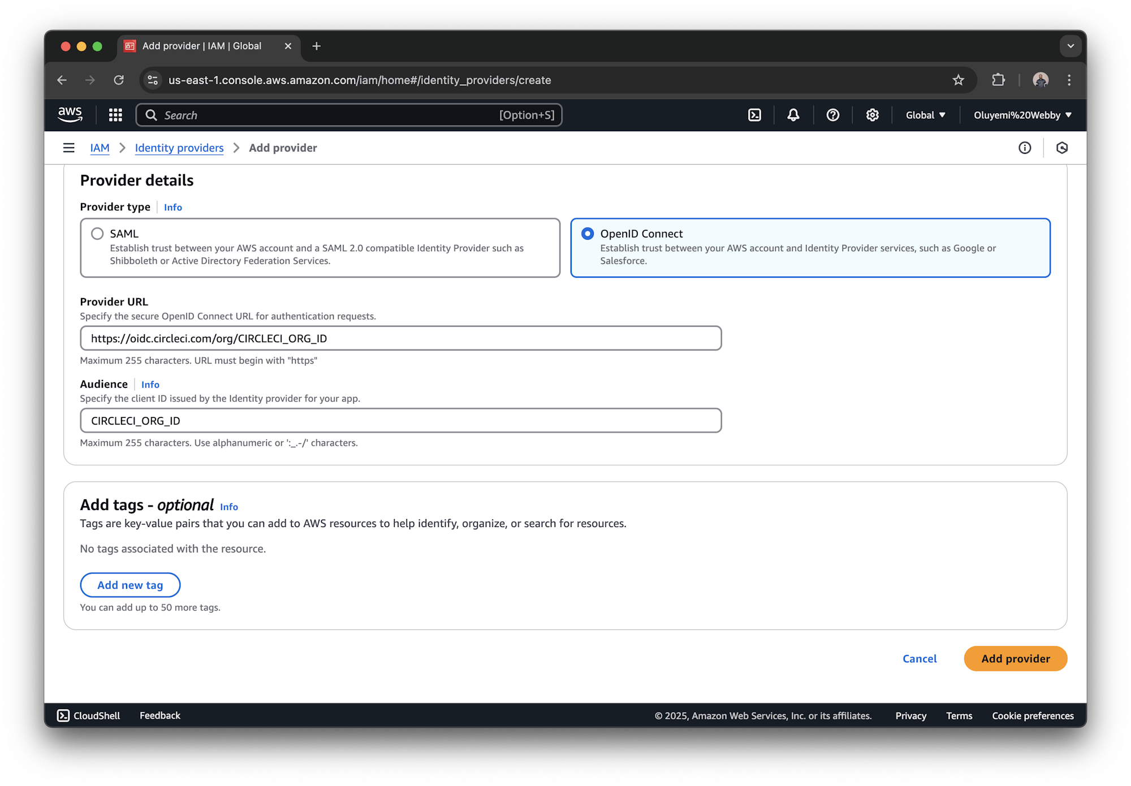Open the AWS services grid menu
Screen dimensions: 1131x786
point(115,115)
